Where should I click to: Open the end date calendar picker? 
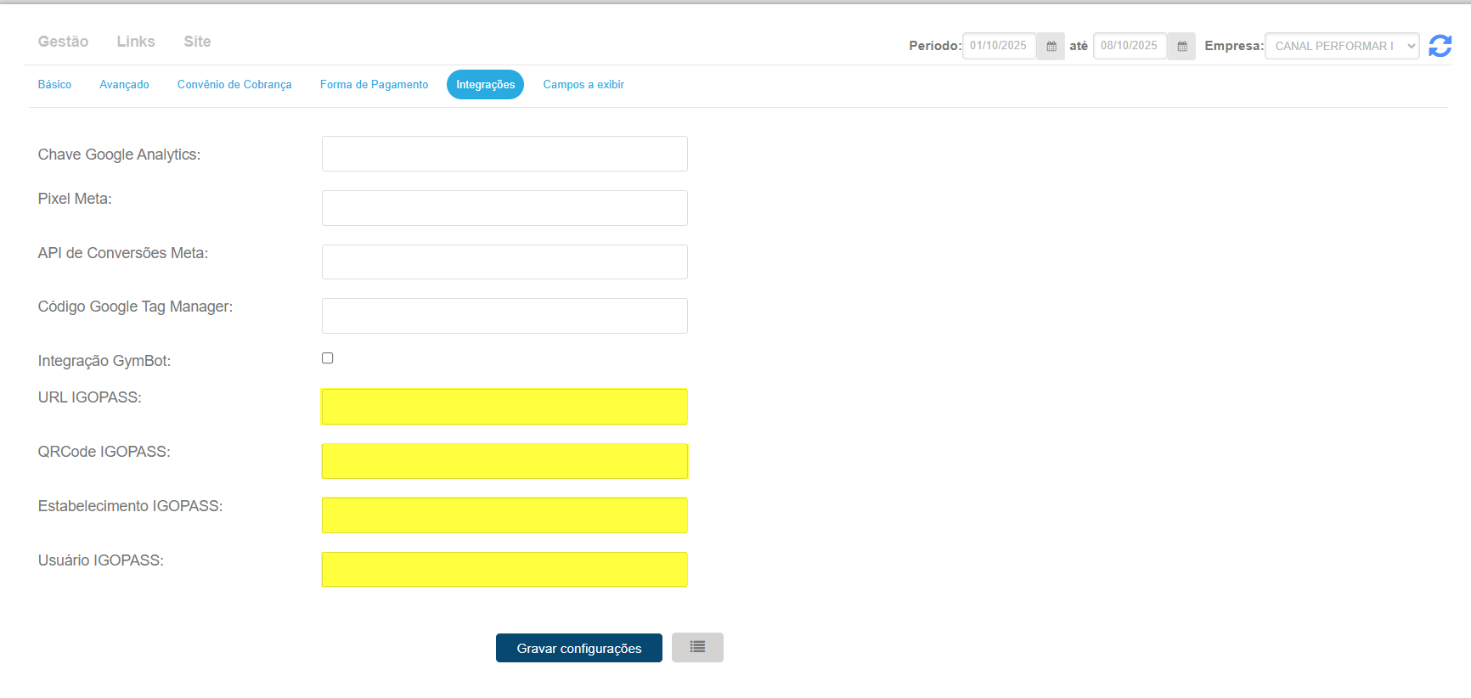(1181, 46)
